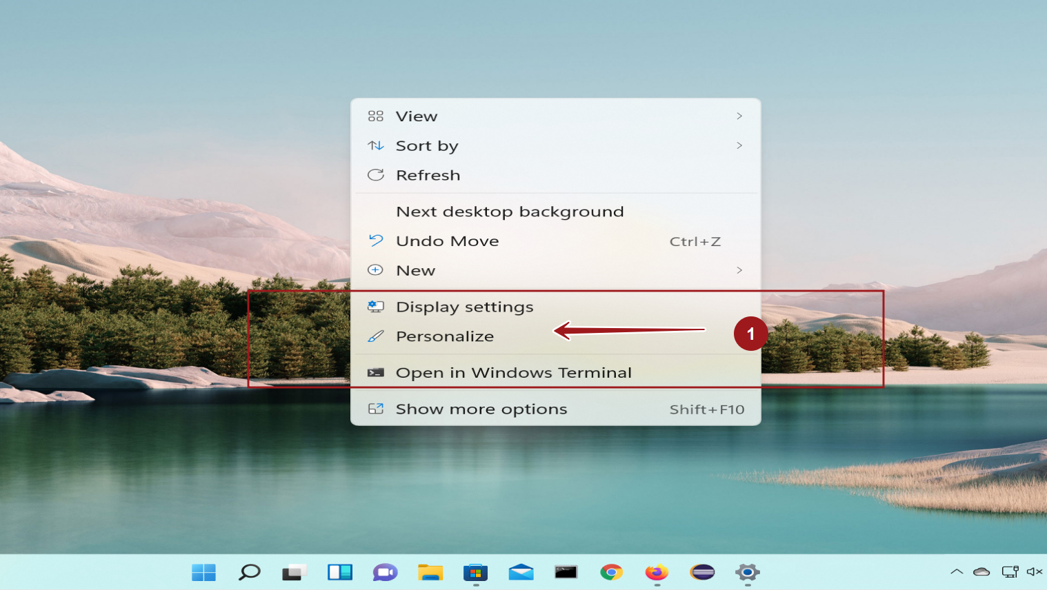This screenshot has height=590, width=1047.
Task: Open Firefox from the taskbar
Action: point(657,572)
